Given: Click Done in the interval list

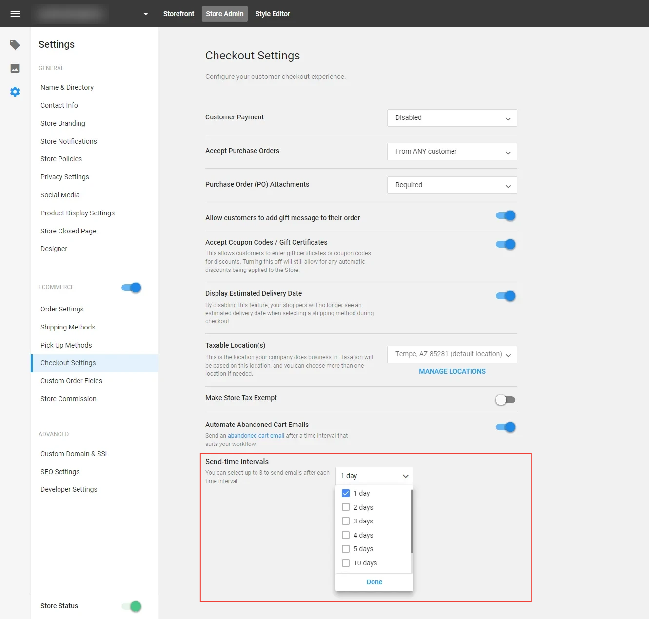Looking at the screenshot, I should pyautogui.click(x=374, y=582).
